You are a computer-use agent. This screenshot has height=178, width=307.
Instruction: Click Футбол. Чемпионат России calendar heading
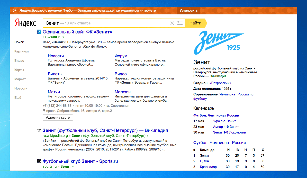[216, 115]
